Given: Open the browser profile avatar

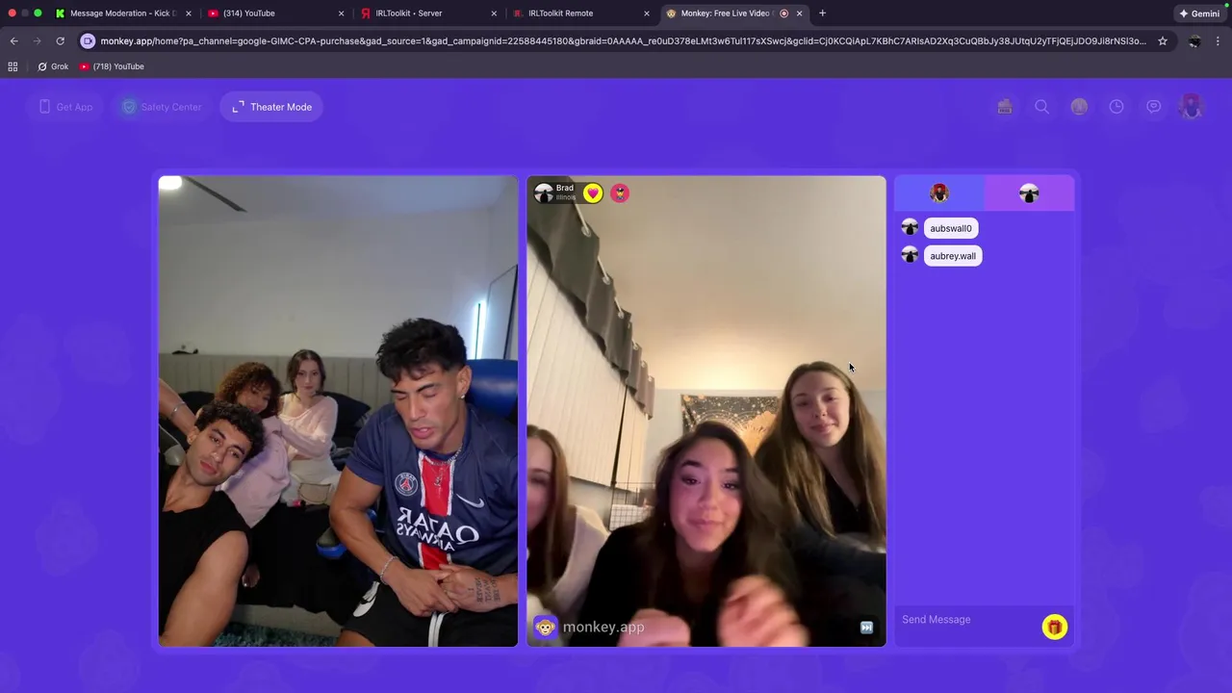Looking at the screenshot, I should (x=1194, y=41).
